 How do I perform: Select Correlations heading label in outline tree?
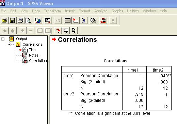(32, 44)
